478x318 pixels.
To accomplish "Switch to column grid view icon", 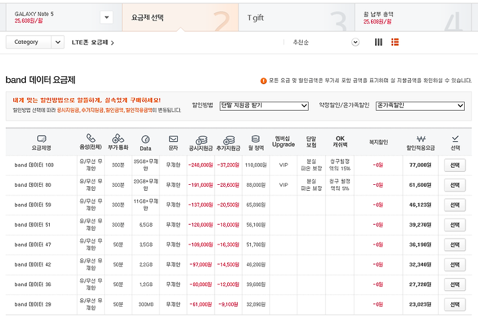I will pos(378,42).
